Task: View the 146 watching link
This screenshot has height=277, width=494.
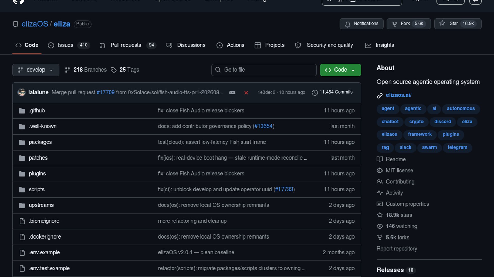Action: point(397,226)
